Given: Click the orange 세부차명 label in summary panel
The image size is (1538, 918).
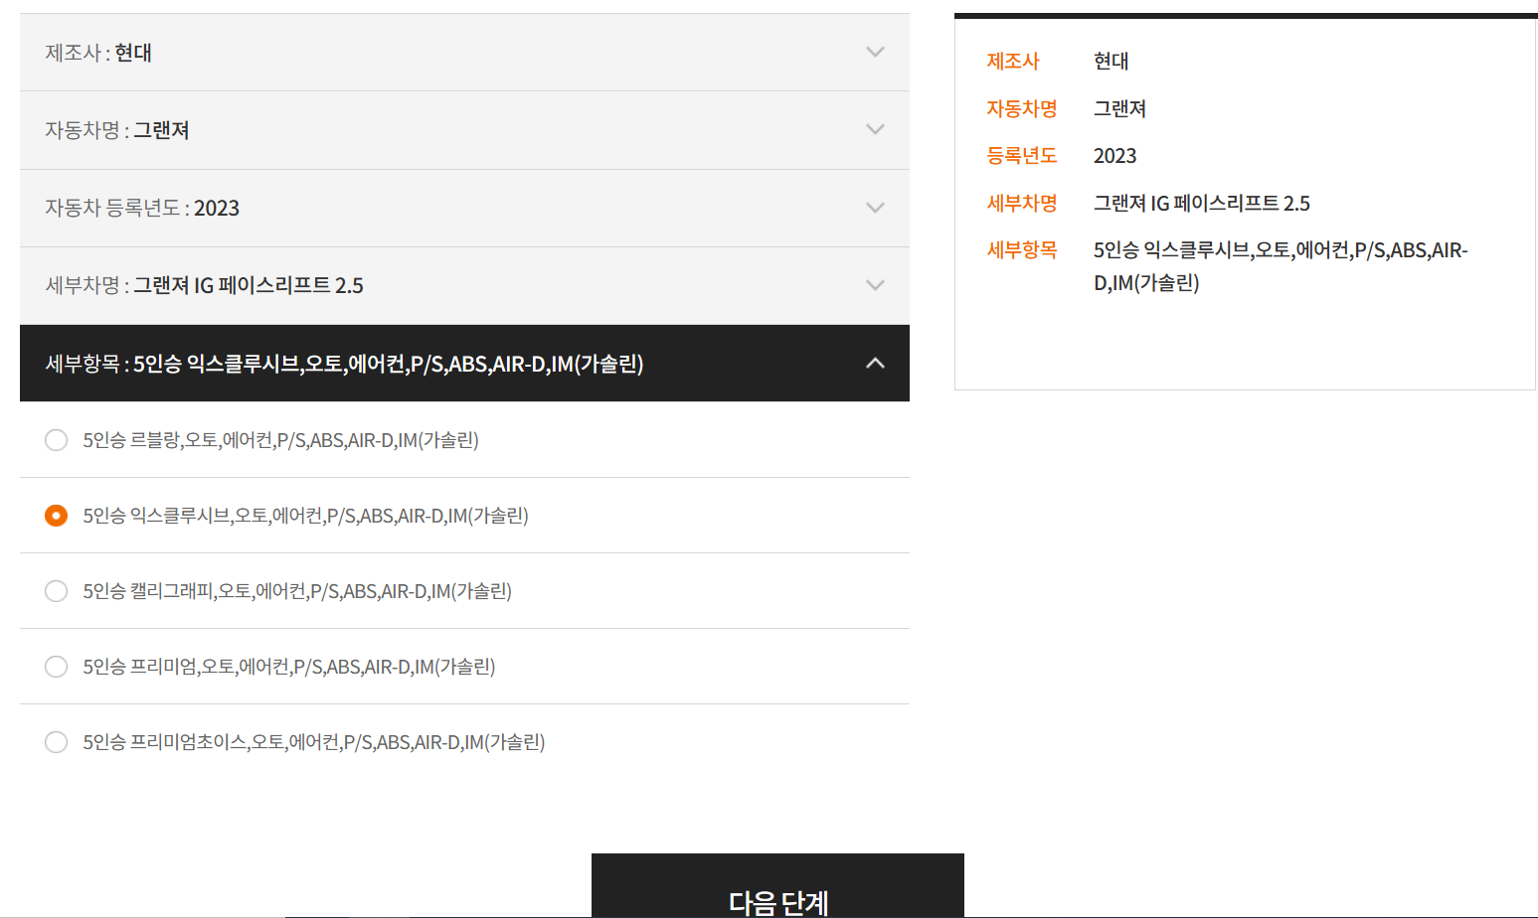Looking at the screenshot, I should click(1021, 203).
